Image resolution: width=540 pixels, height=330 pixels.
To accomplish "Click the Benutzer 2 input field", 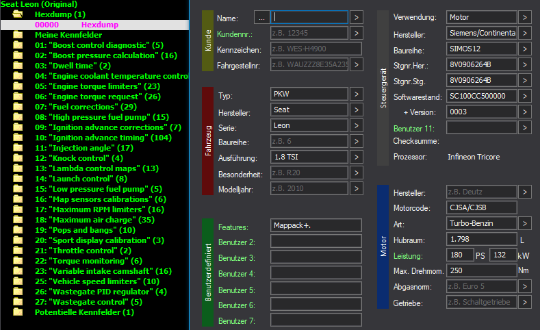I will 316,241.
